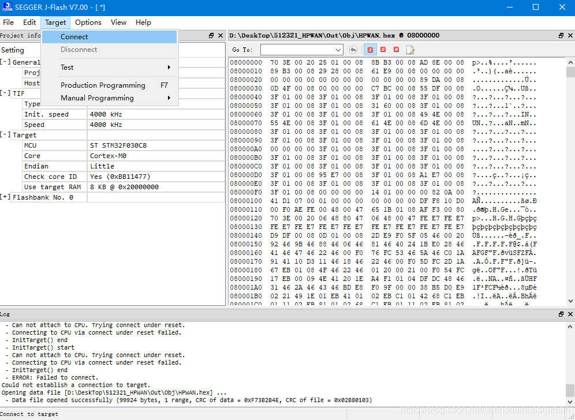Click the Go To address input field
The height and width of the screenshot is (420, 575).
coord(297,50)
